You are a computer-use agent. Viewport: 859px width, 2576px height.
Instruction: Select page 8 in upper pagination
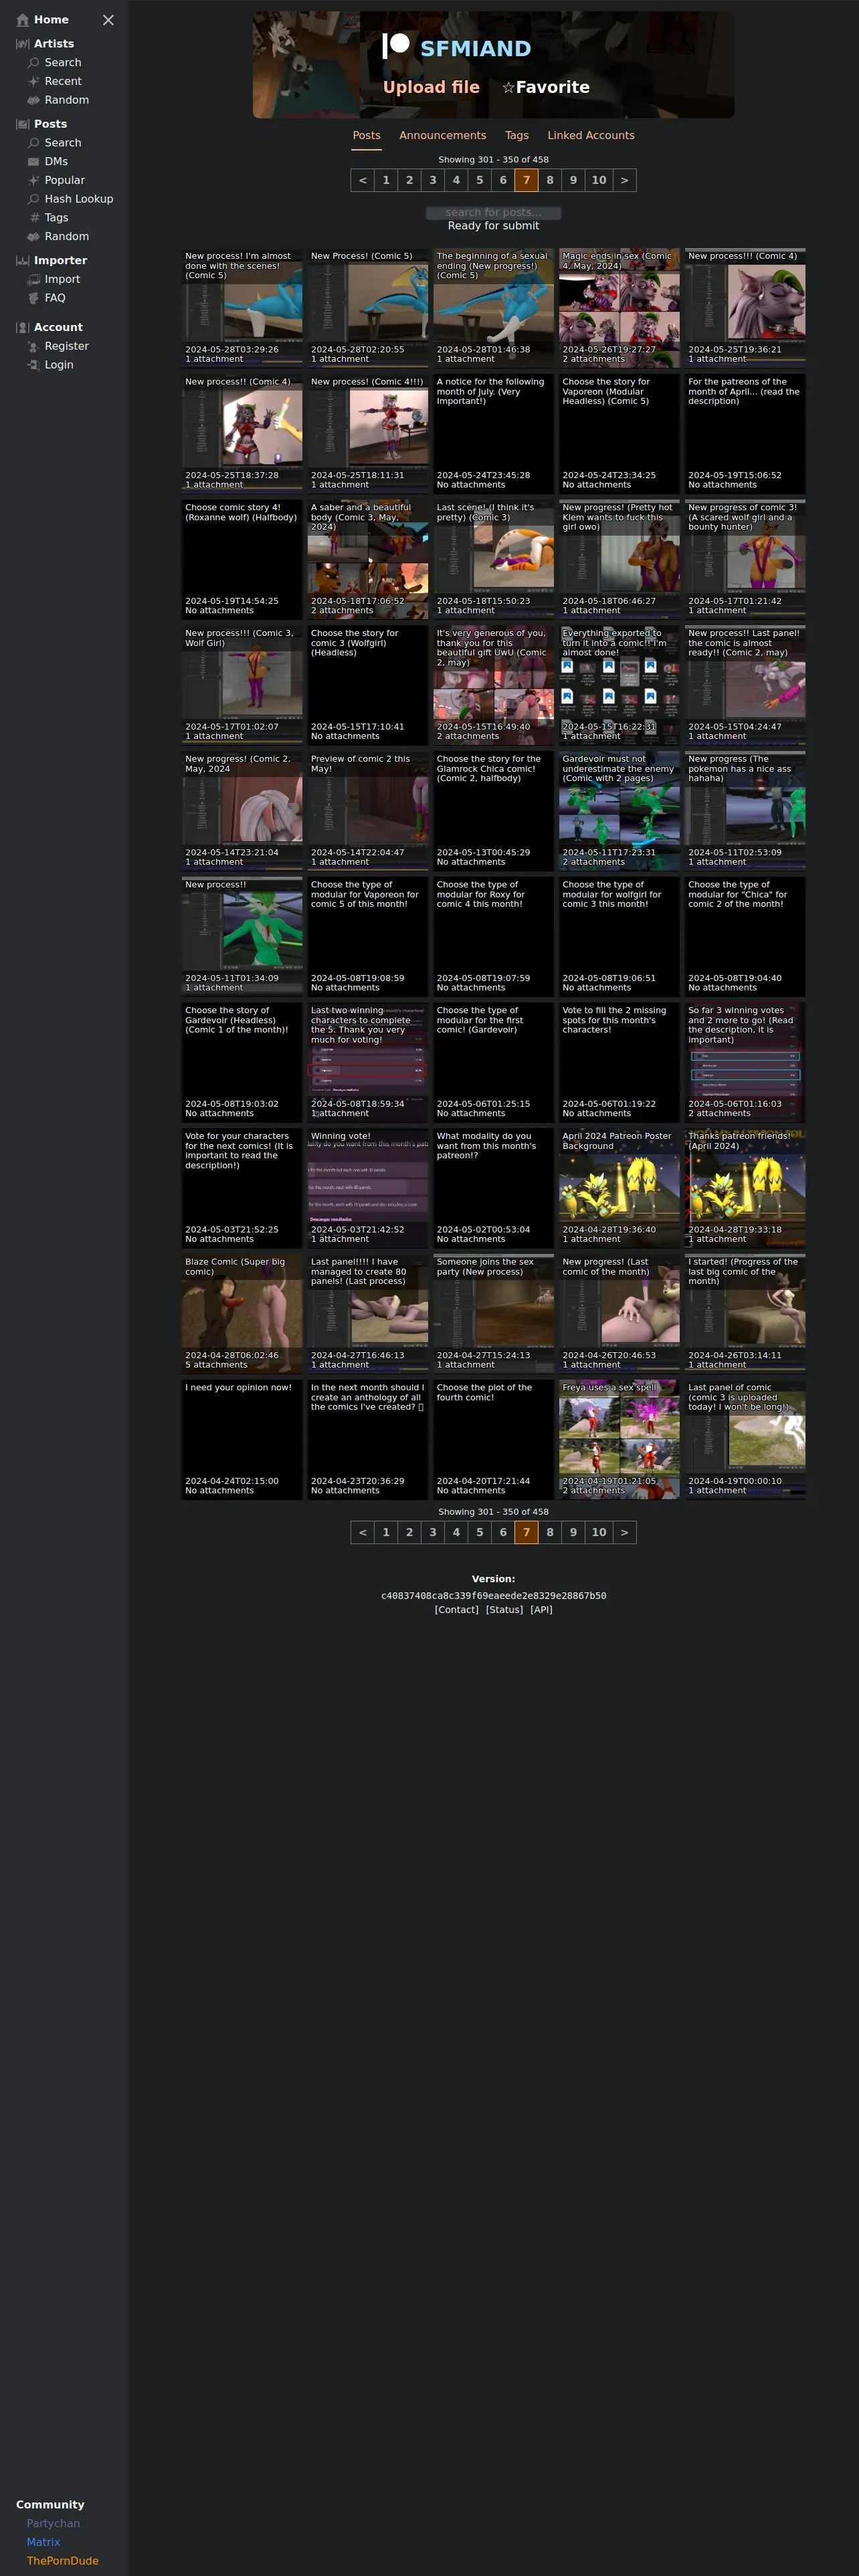click(x=550, y=181)
